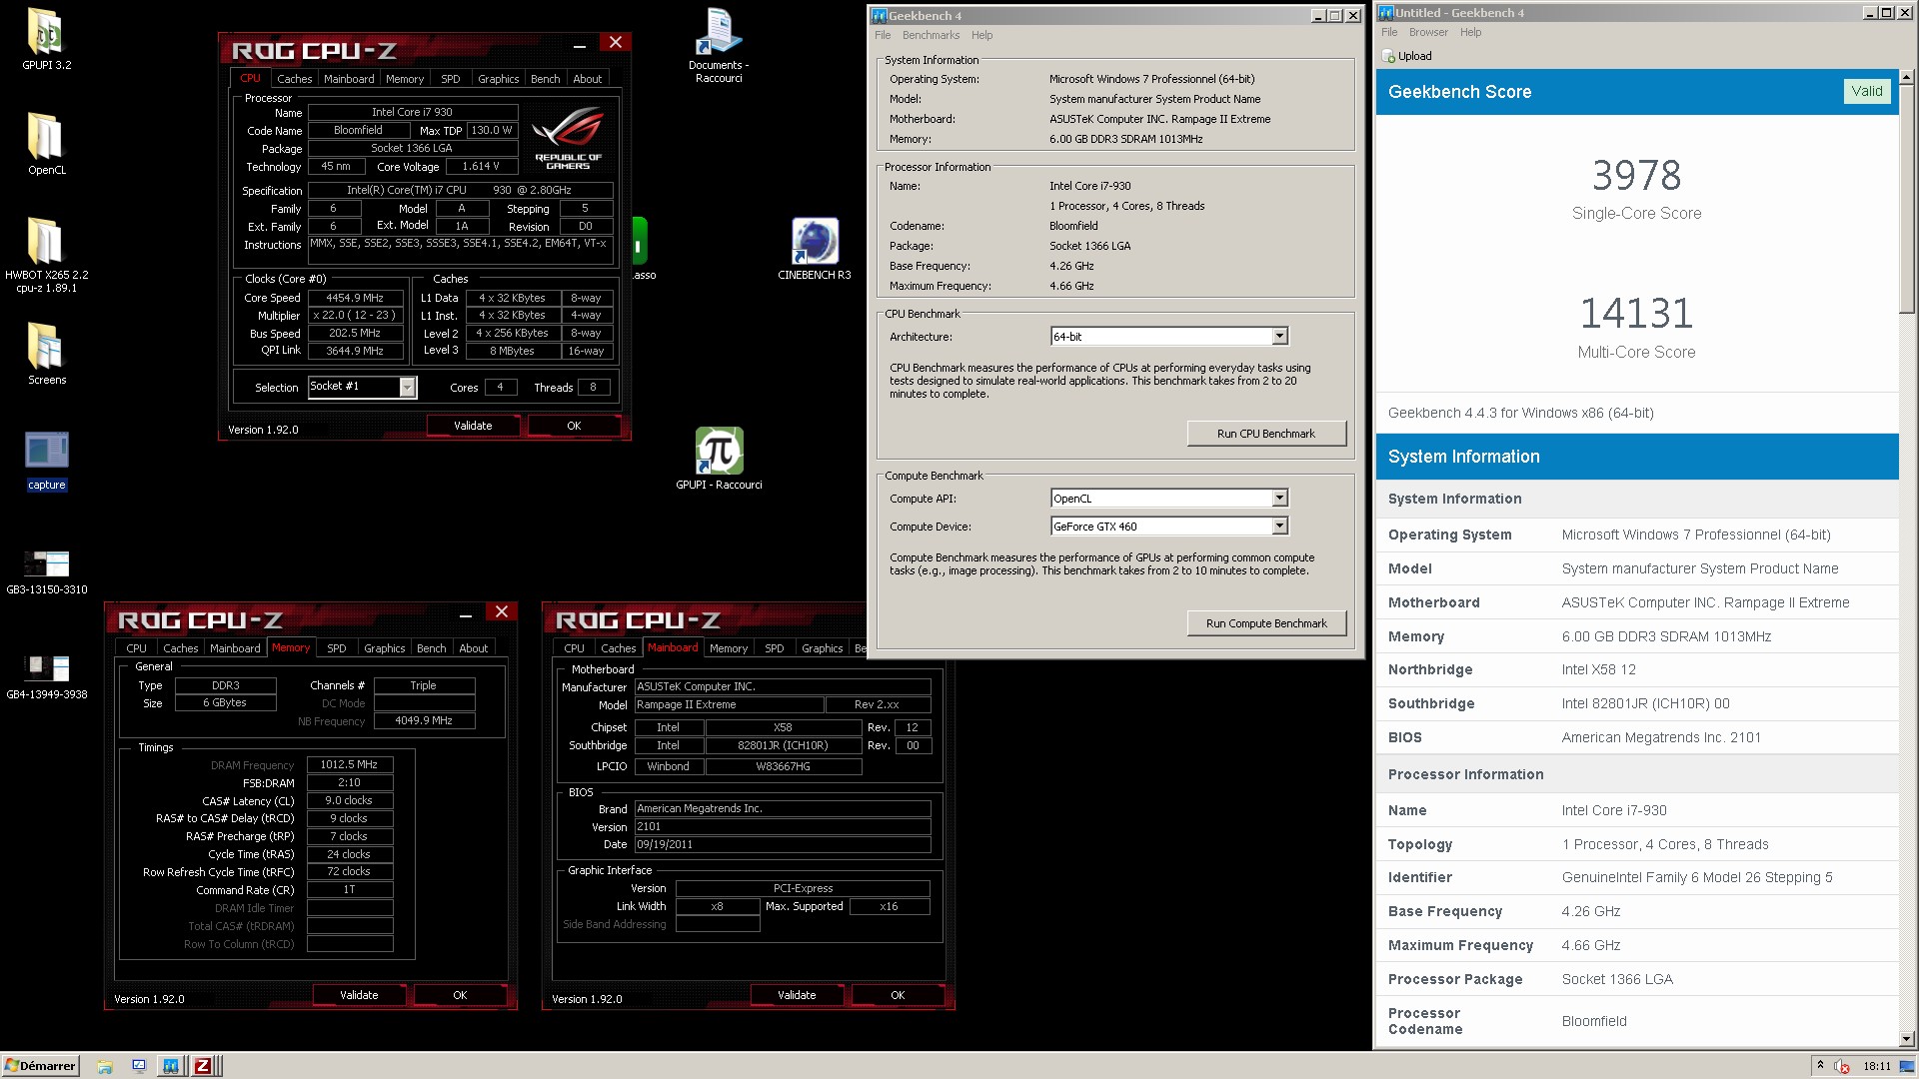Open Mainboard tab in top CPU-Z window

pos(349,79)
